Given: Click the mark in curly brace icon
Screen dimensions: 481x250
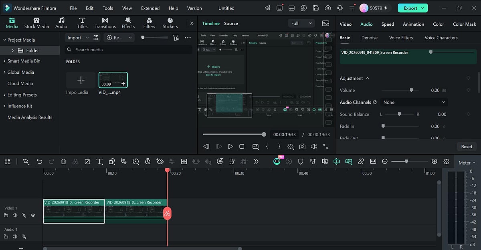Looking at the screenshot, I should (267, 147).
